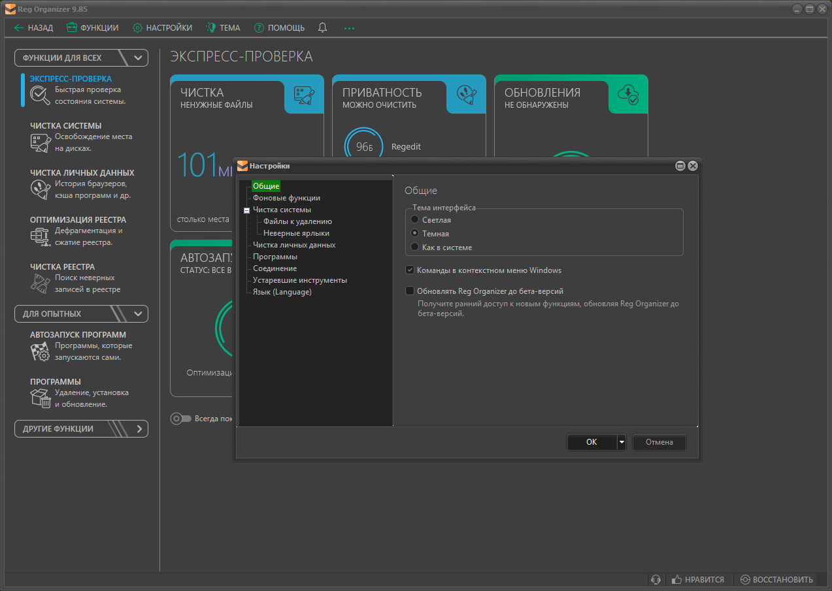Click the System Cleanup sidebar icon
832x591 pixels.
click(x=40, y=142)
